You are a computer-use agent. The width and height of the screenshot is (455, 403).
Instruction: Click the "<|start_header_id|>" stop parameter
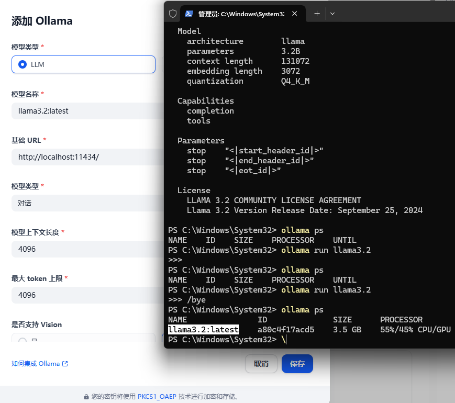pos(274,151)
